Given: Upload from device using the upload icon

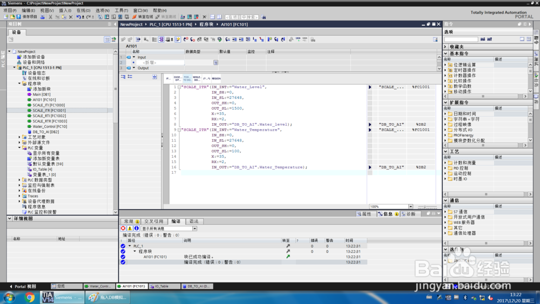Looking at the screenshot, I should point(113,17).
